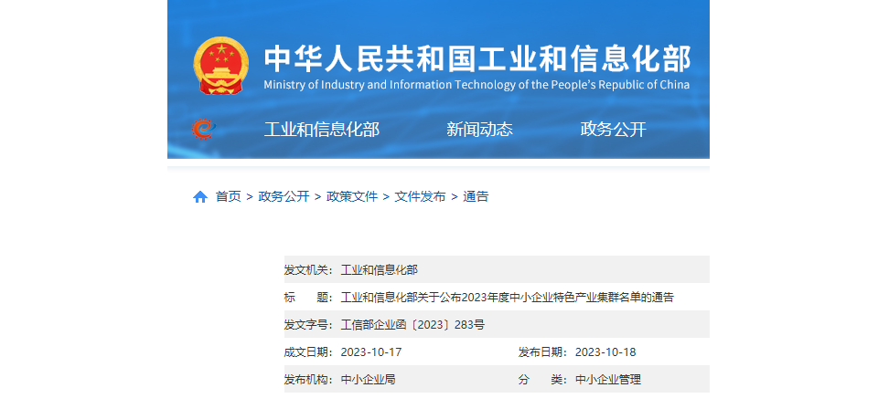Click the 分类 value 中小企业管理
Image resolution: width=878 pixels, height=409 pixels.
point(608,380)
